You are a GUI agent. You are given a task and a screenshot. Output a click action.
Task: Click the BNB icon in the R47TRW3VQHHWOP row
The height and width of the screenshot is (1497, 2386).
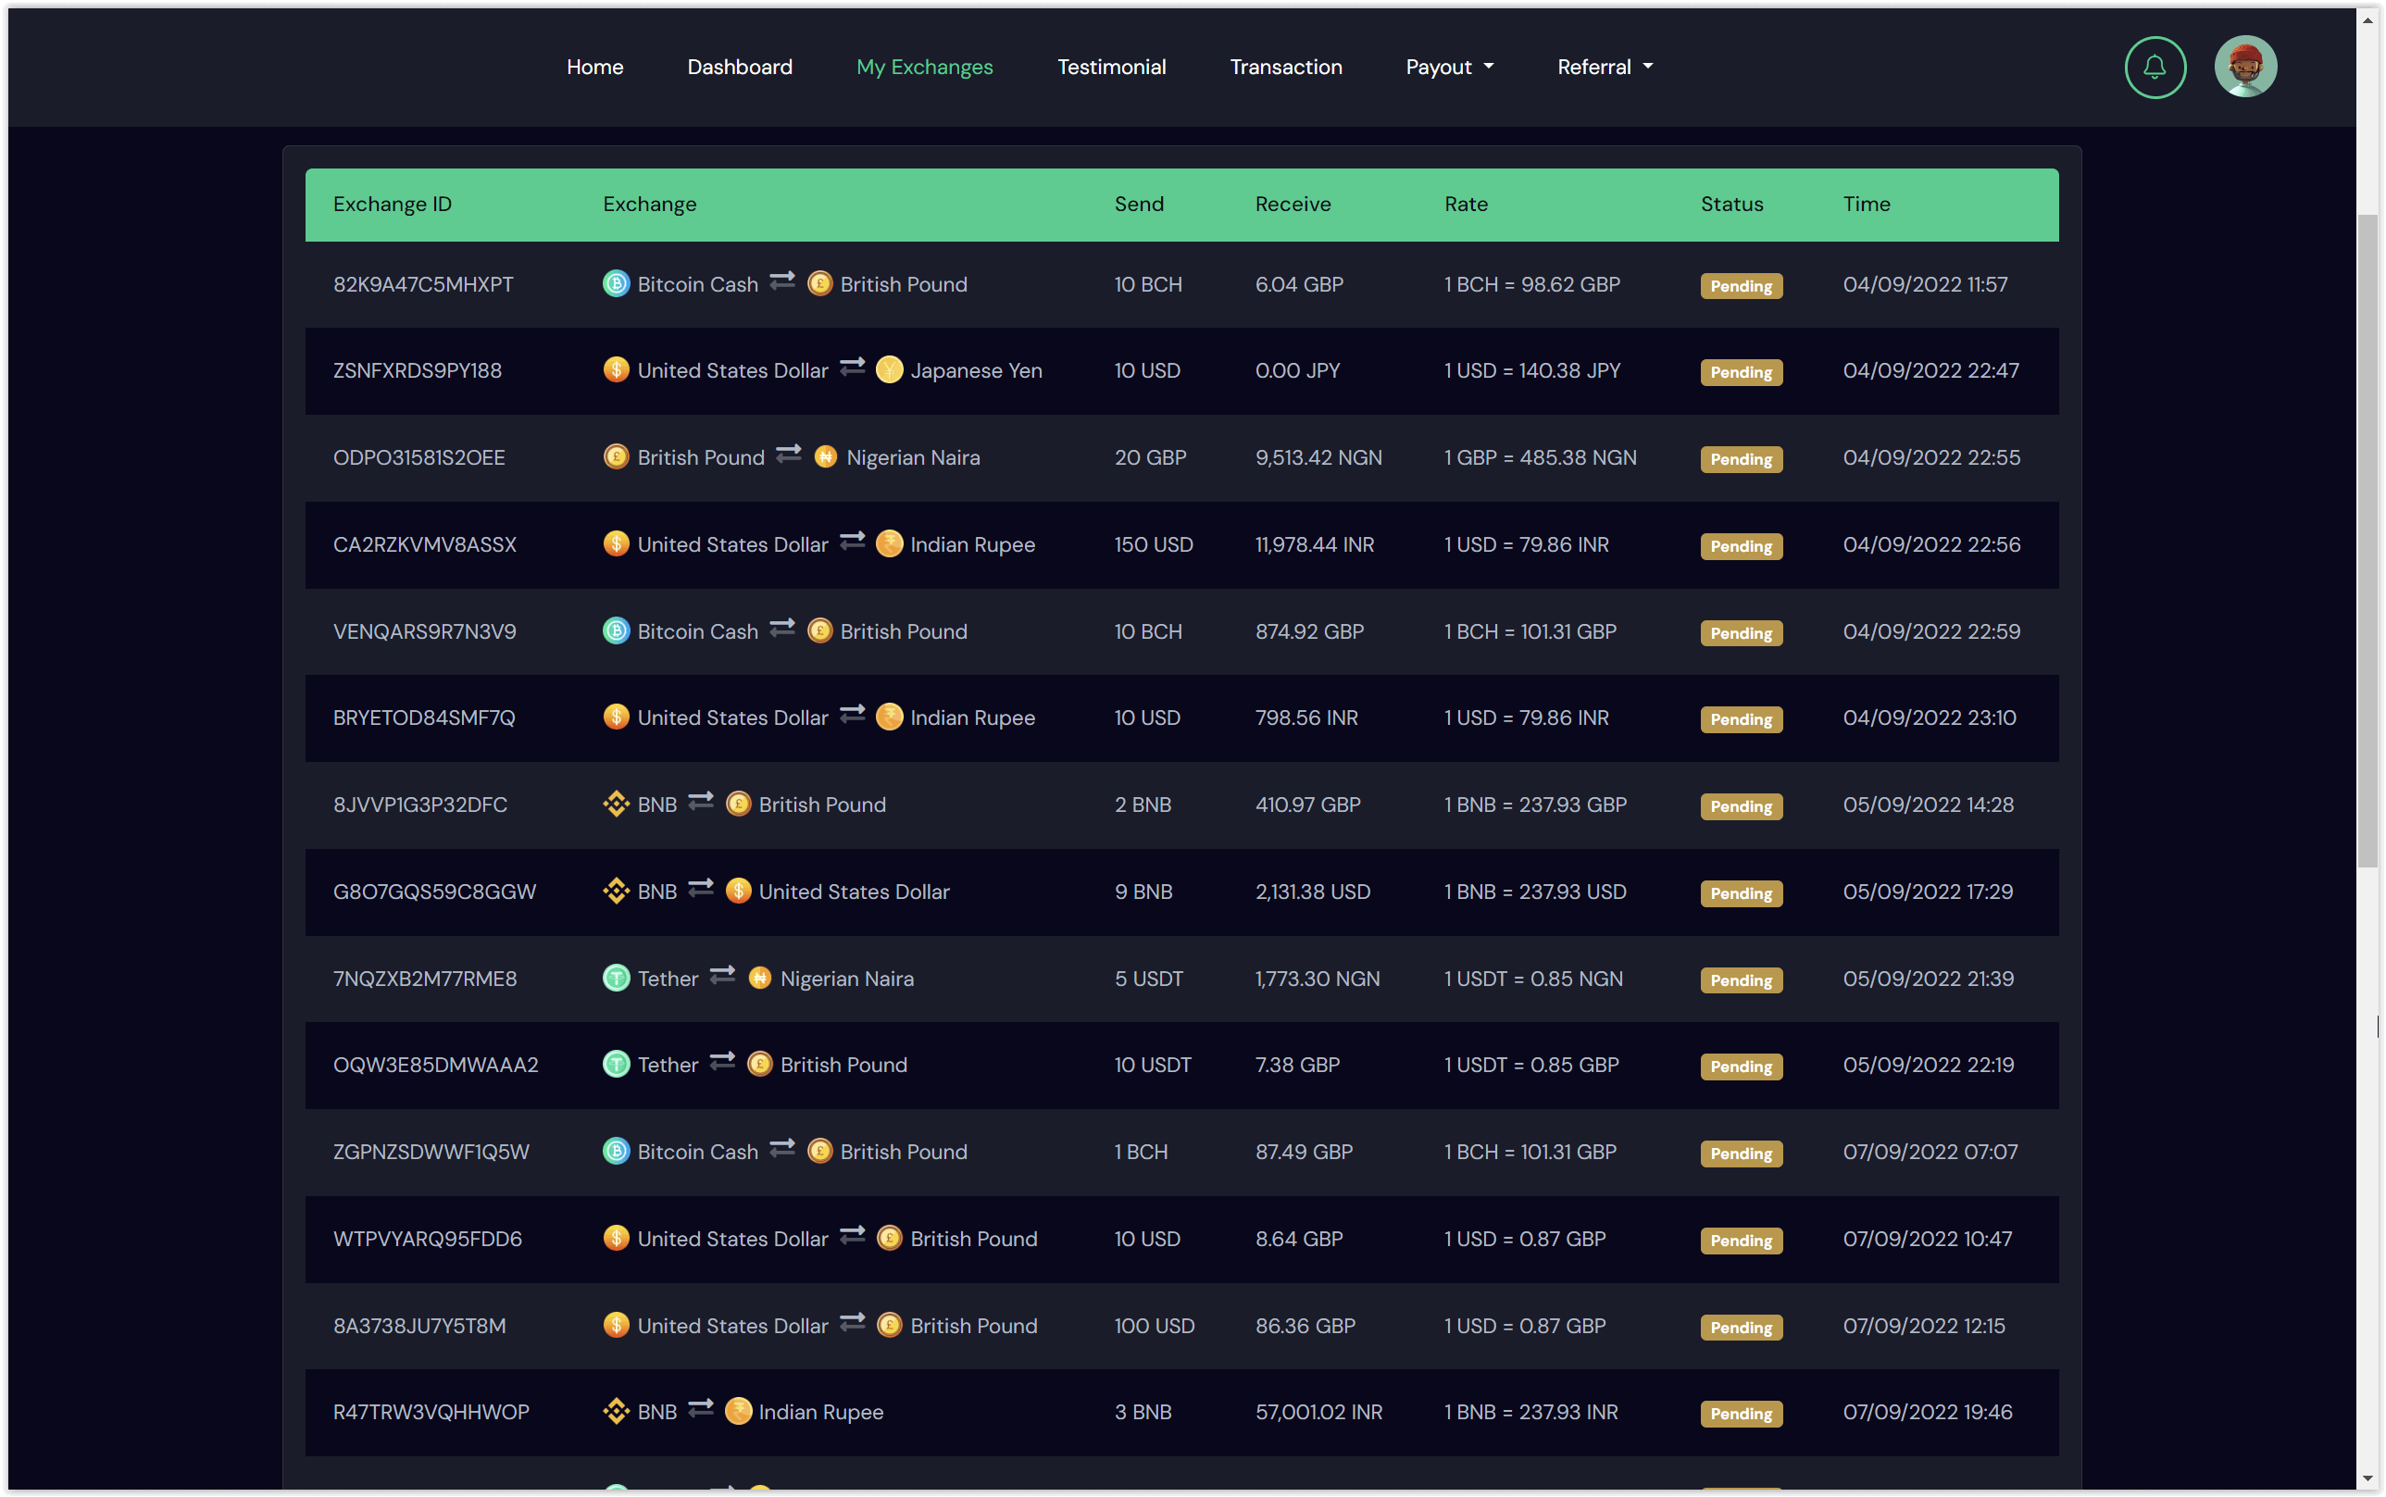click(x=618, y=1412)
